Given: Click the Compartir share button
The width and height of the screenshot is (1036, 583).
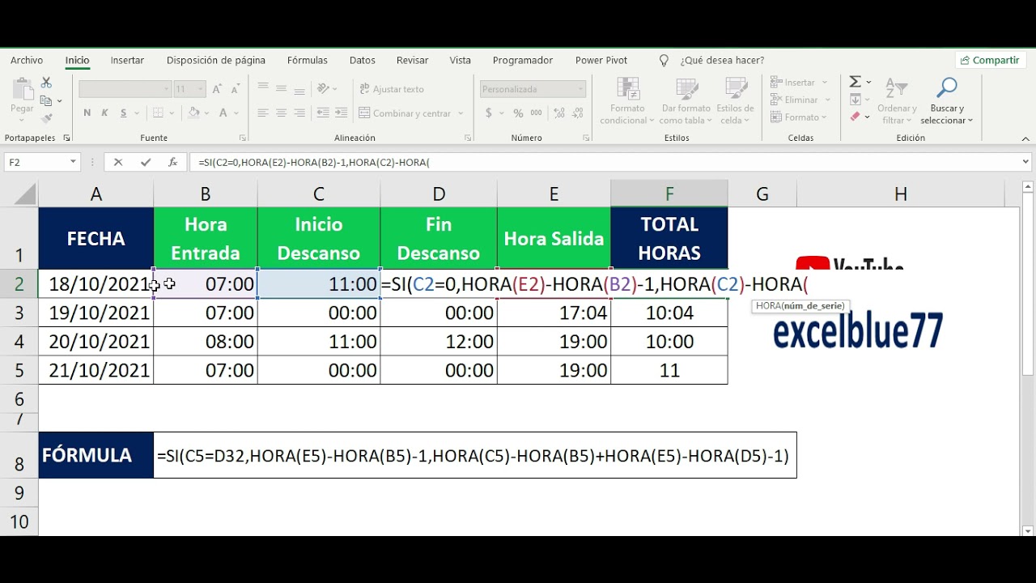Looking at the screenshot, I should point(990,61).
